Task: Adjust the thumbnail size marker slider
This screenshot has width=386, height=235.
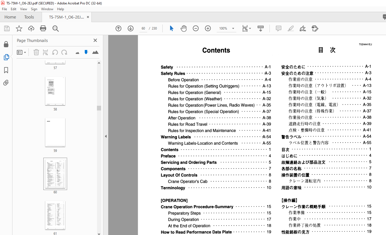Action: click(x=86, y=52)
